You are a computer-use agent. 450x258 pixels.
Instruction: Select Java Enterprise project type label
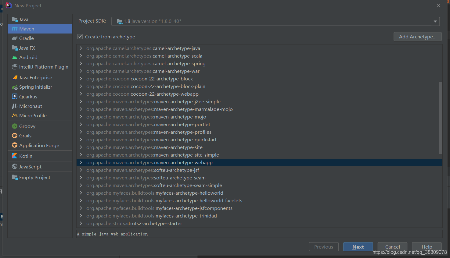pos(36,78)
